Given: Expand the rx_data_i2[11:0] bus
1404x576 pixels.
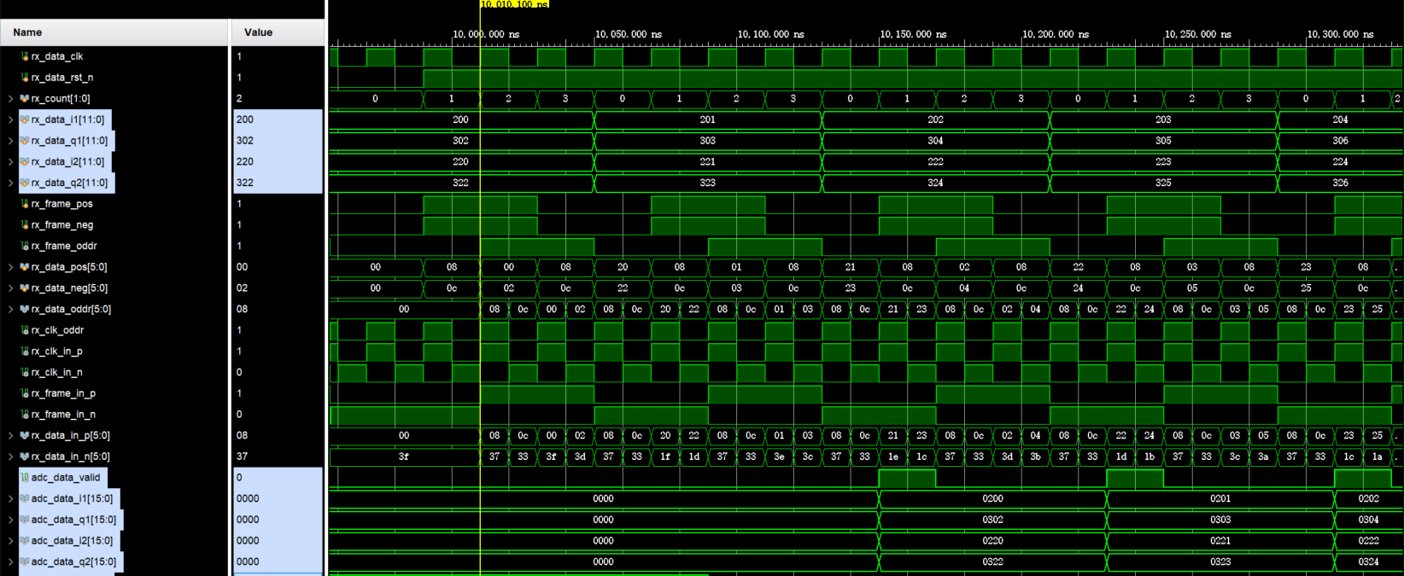Looking at the screenshot, I should [10, 162].
